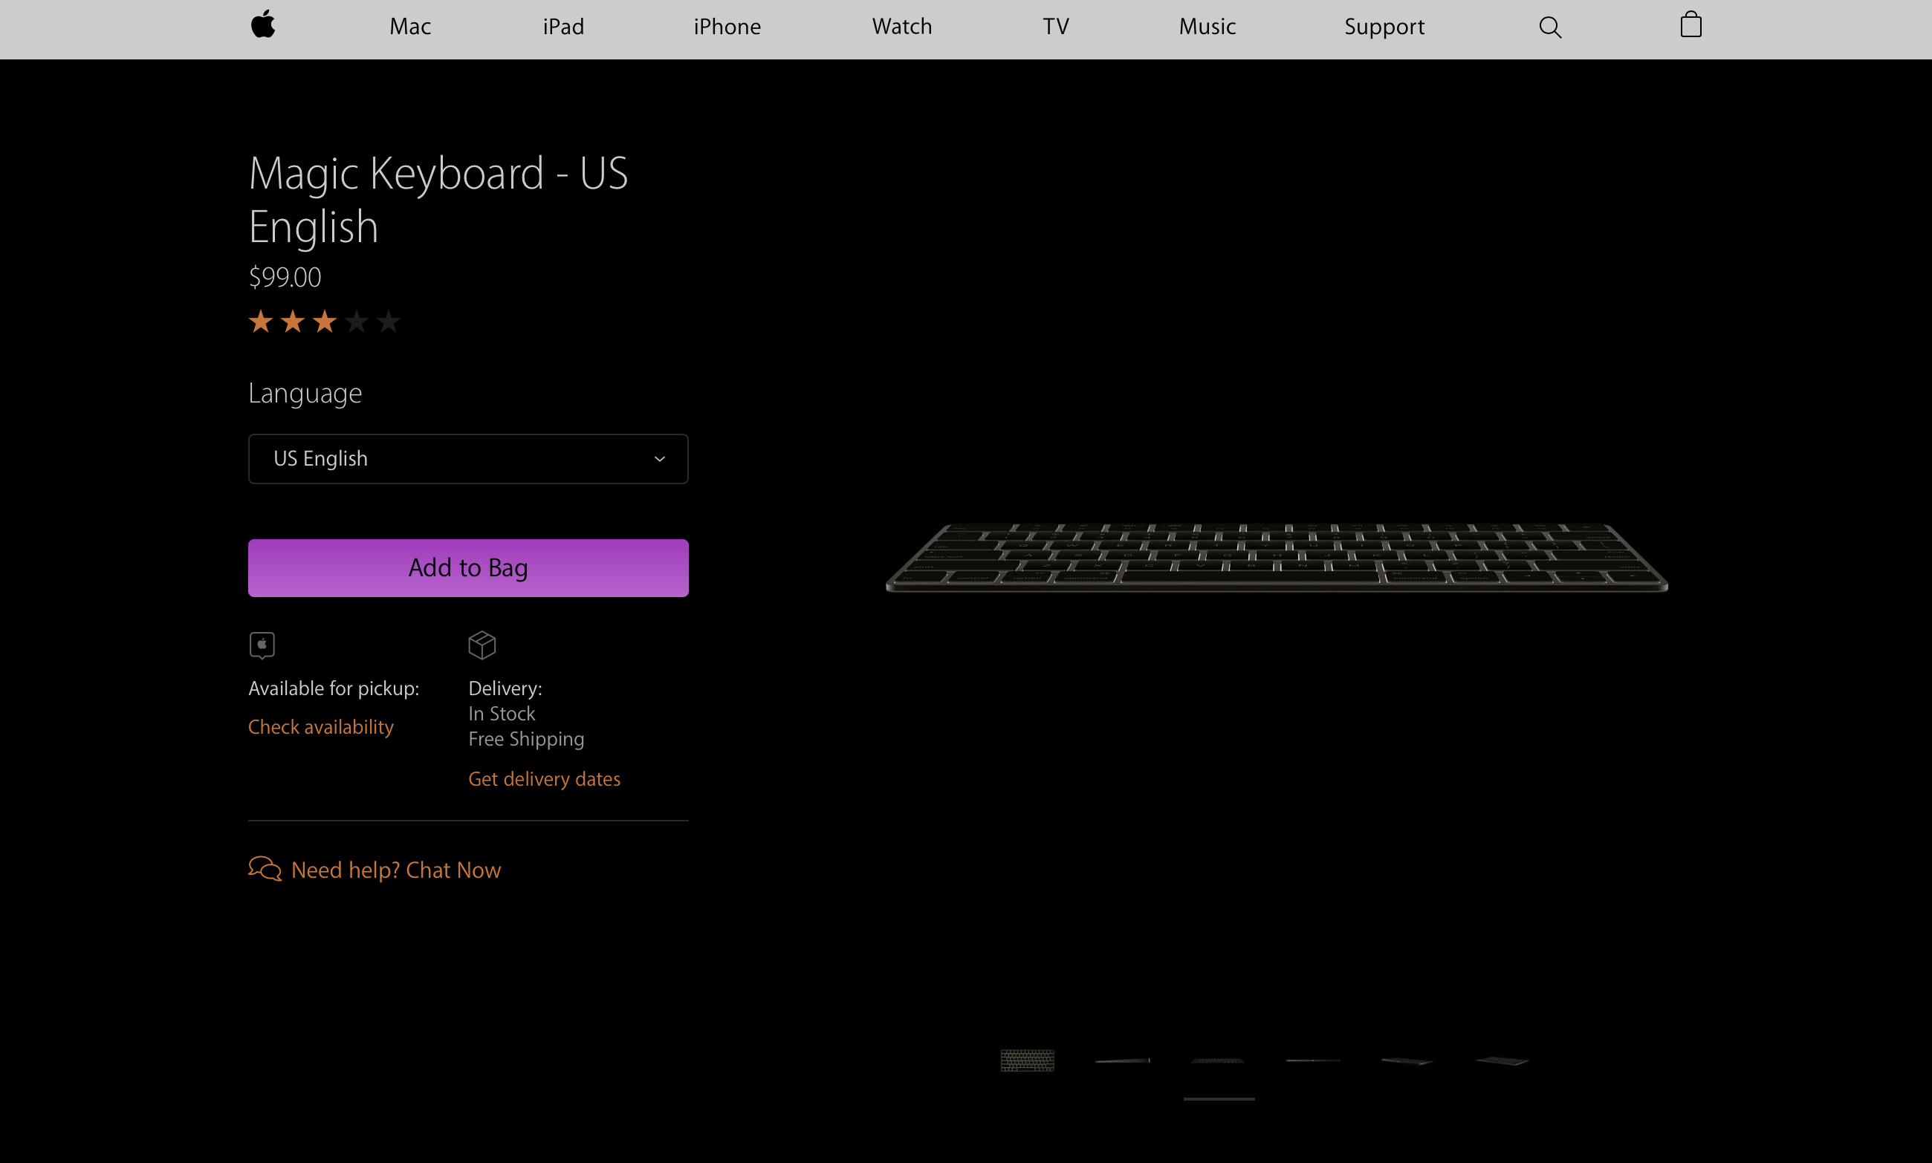
Task: Click the Check availability link
Action: coord(321,727)
